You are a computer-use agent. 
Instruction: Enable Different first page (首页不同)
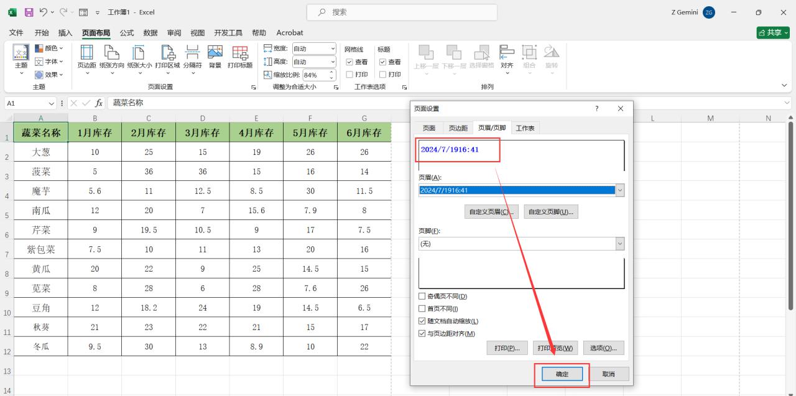[x=423, y=309]
